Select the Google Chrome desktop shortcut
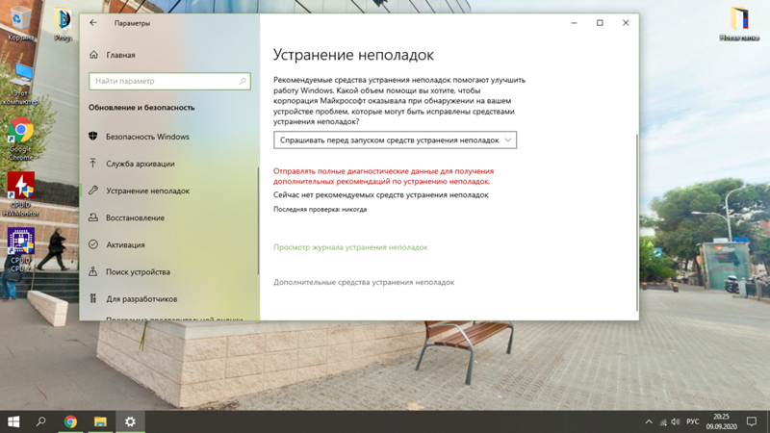The height and width of the screenshot is (433, 770). [x=20, y=139]
